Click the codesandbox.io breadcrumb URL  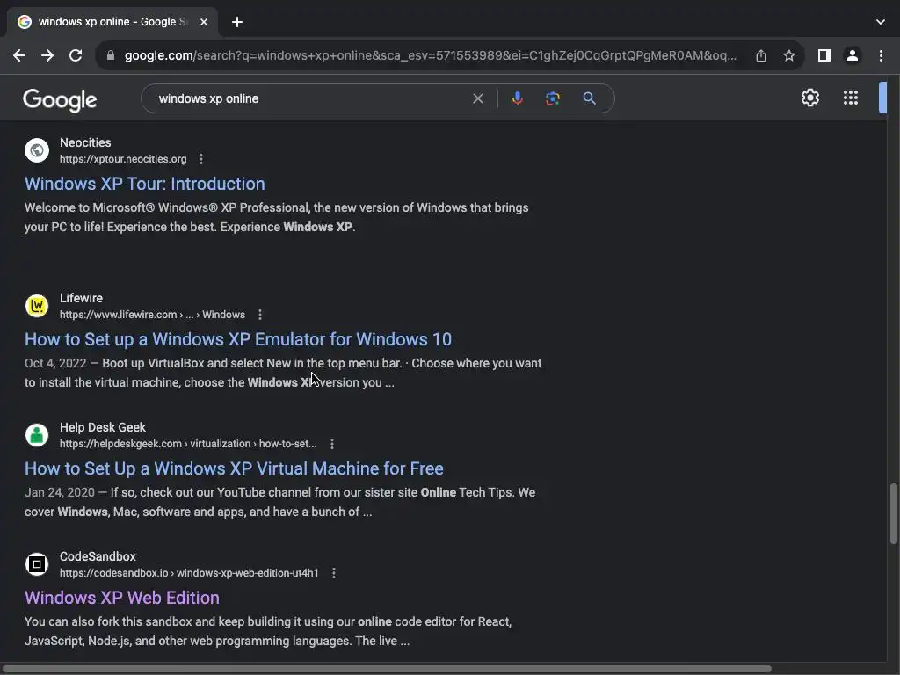tap(189, 573)
